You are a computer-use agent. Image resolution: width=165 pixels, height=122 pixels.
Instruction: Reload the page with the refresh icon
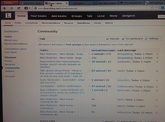[x=19, y=8]
